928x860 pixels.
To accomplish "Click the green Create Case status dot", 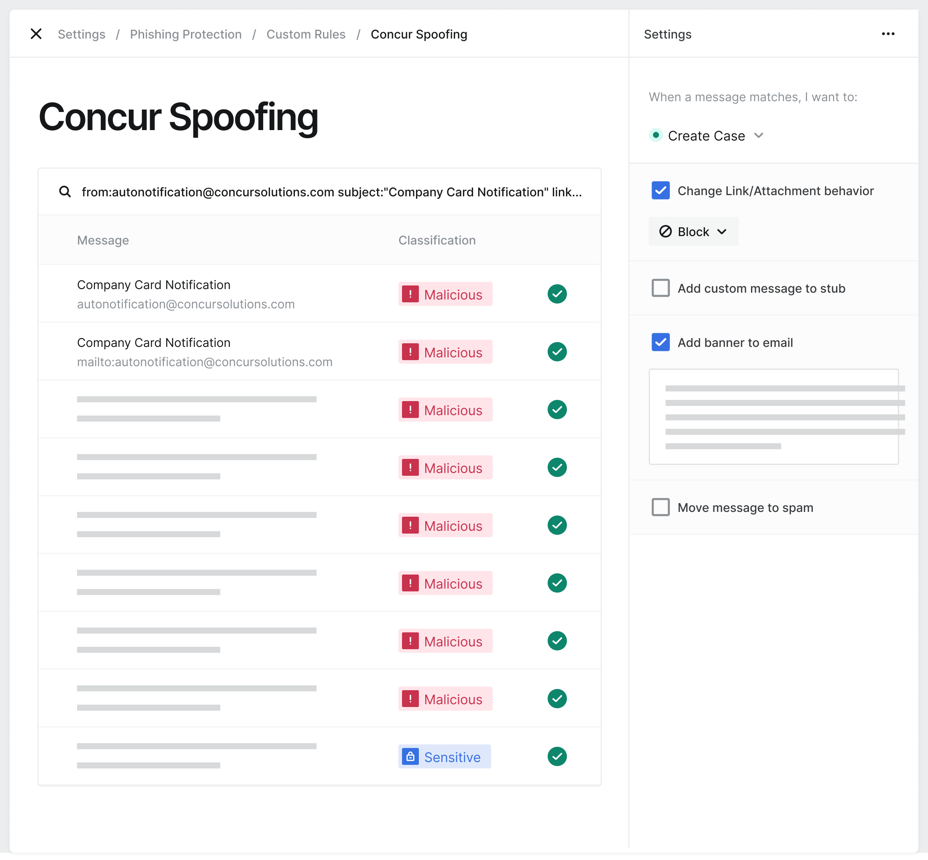I will click(x=656, y=135).
